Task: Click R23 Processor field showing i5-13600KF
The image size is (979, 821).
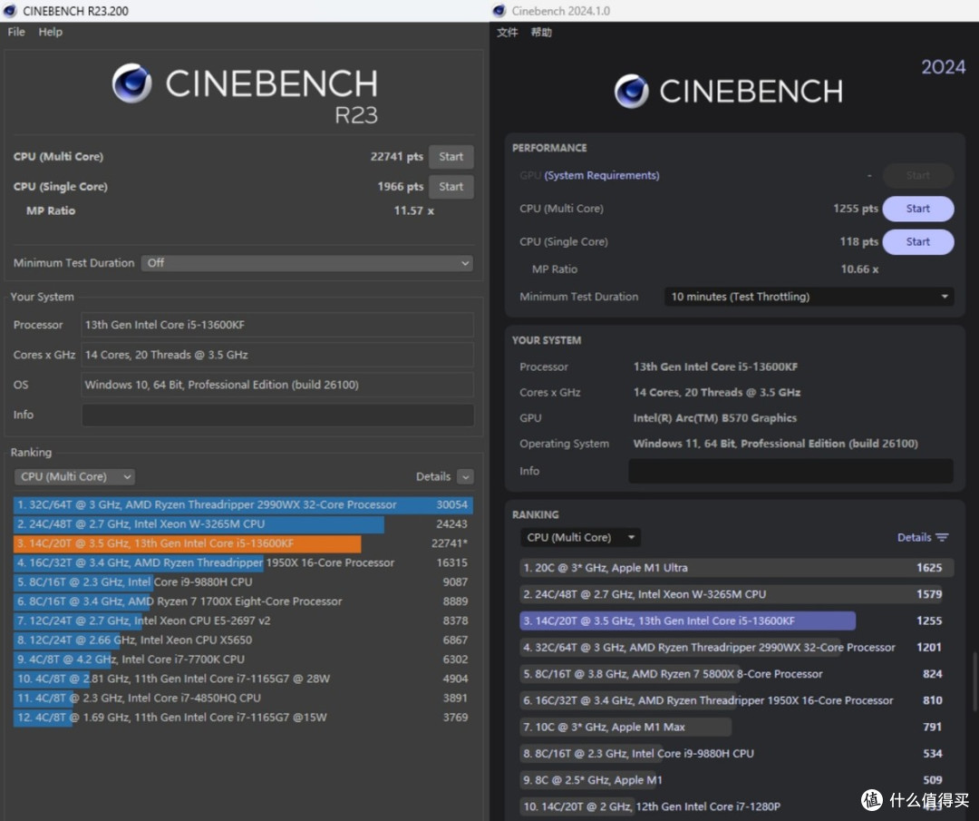Action: (277, 325)
